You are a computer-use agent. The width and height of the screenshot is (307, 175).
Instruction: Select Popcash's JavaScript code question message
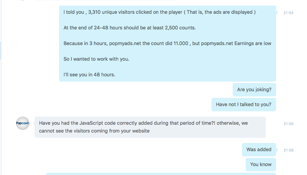point(150,127)
